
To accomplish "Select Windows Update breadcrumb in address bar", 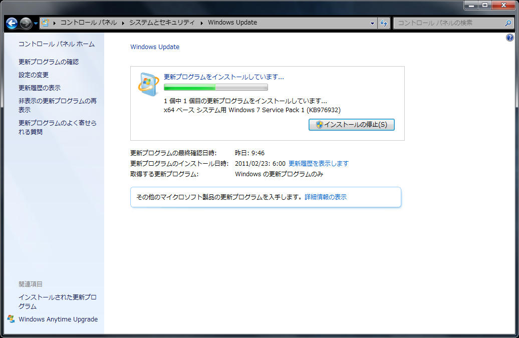I will (x=232, y=23).
